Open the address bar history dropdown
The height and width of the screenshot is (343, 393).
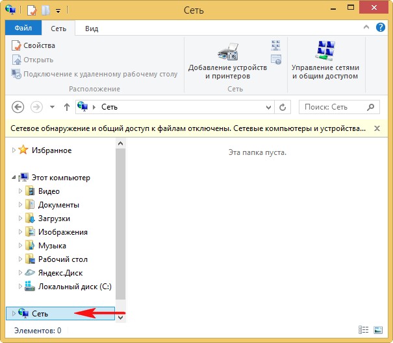[266, 106]
